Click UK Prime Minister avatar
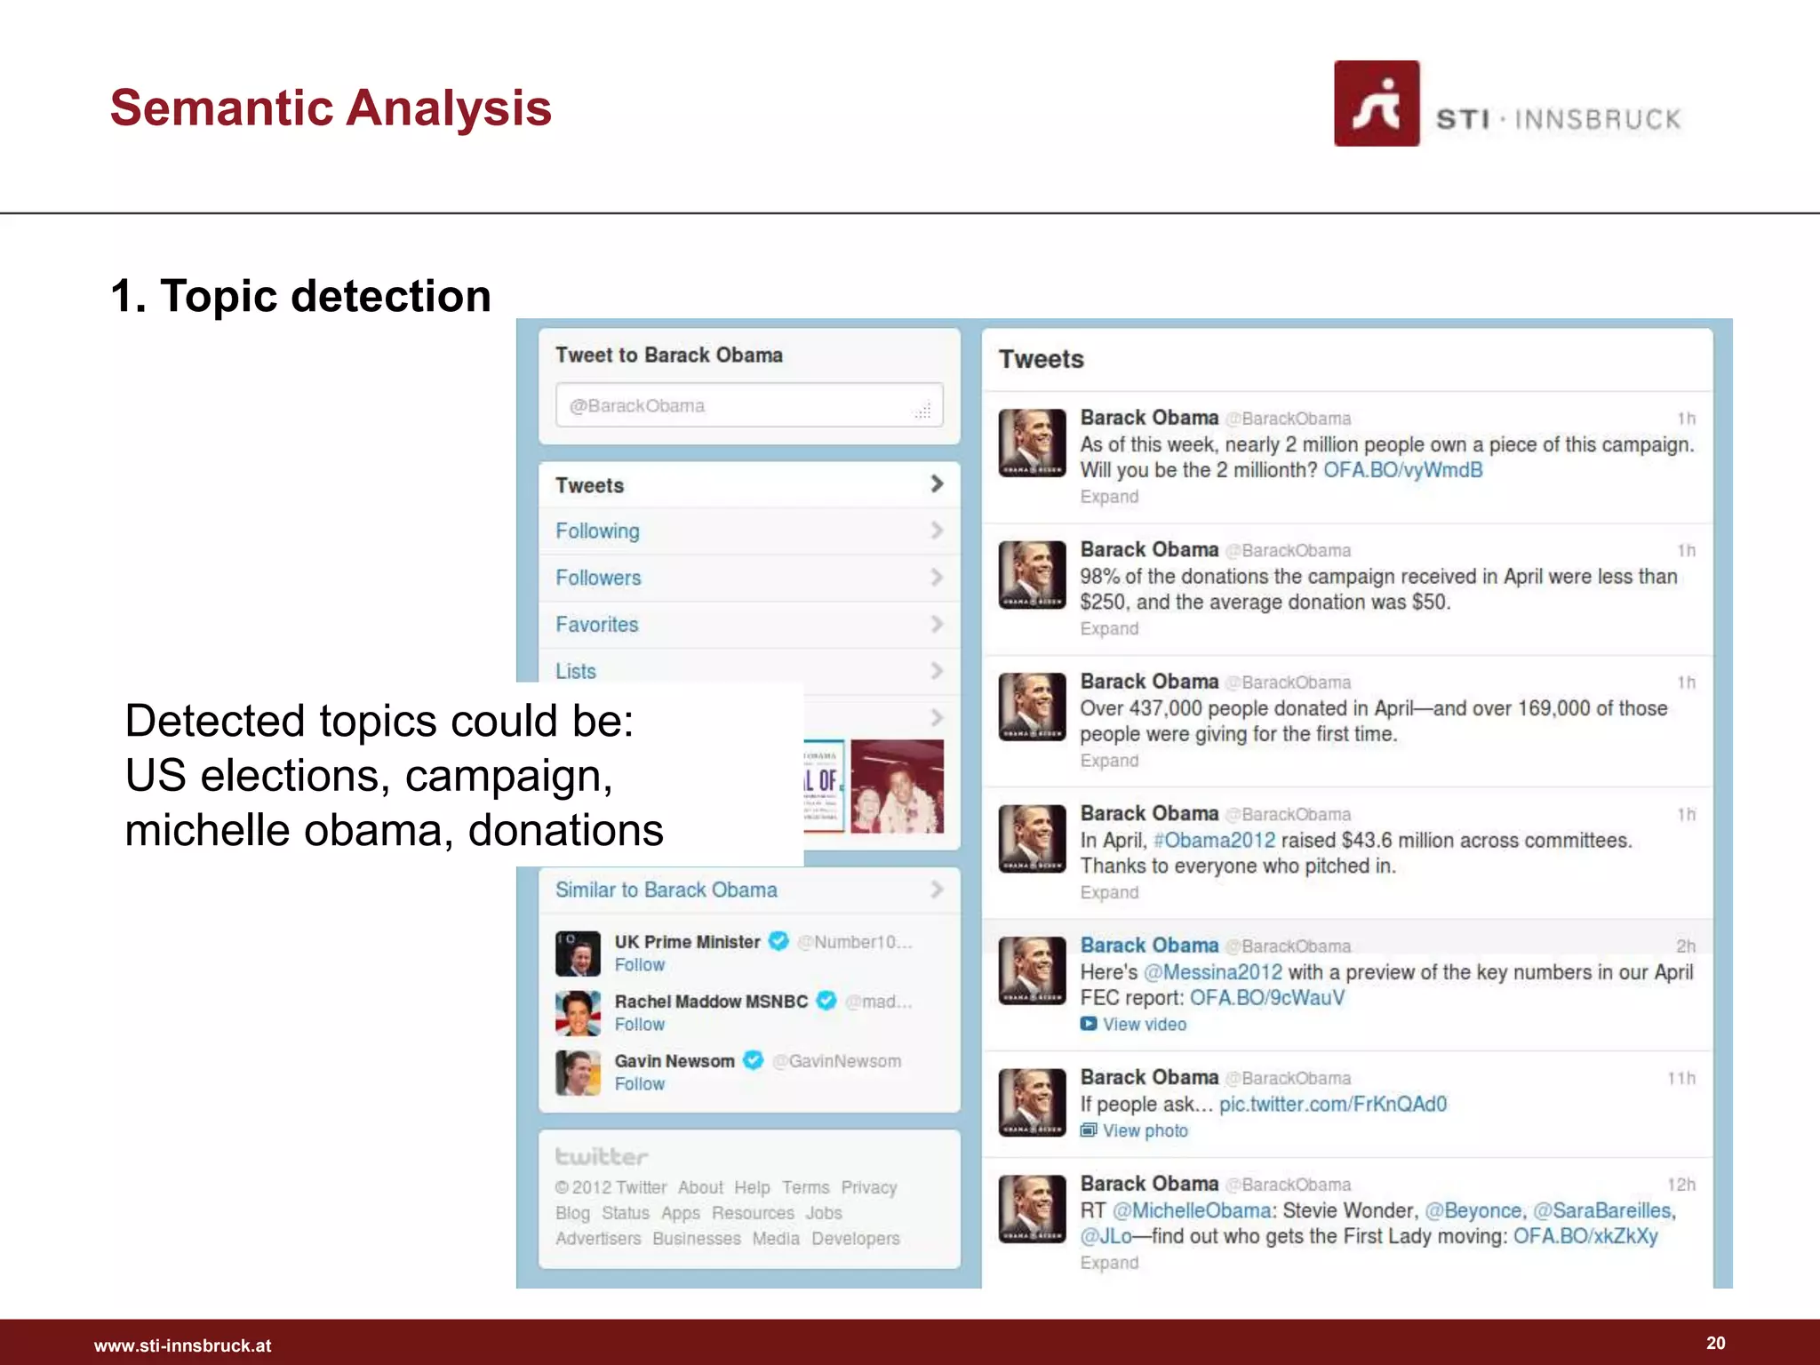 pyautogui.click(x=578, y=954)
